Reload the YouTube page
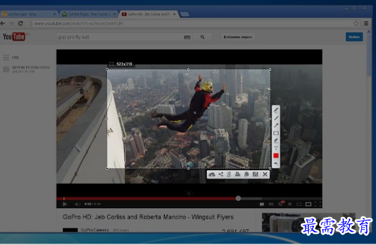The width and height of the screenshot is (376, 245). point(21,24)
